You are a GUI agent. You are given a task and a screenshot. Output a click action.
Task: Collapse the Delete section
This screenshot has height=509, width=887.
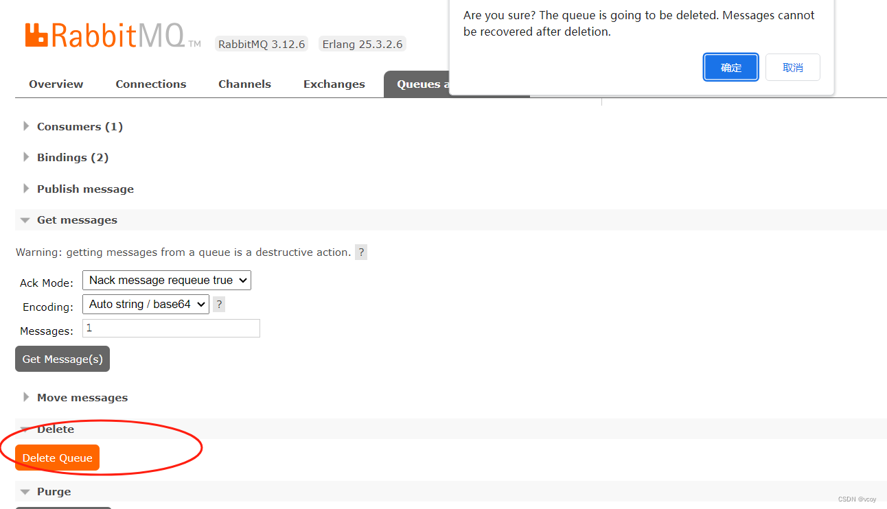click(x=451, y=429)
